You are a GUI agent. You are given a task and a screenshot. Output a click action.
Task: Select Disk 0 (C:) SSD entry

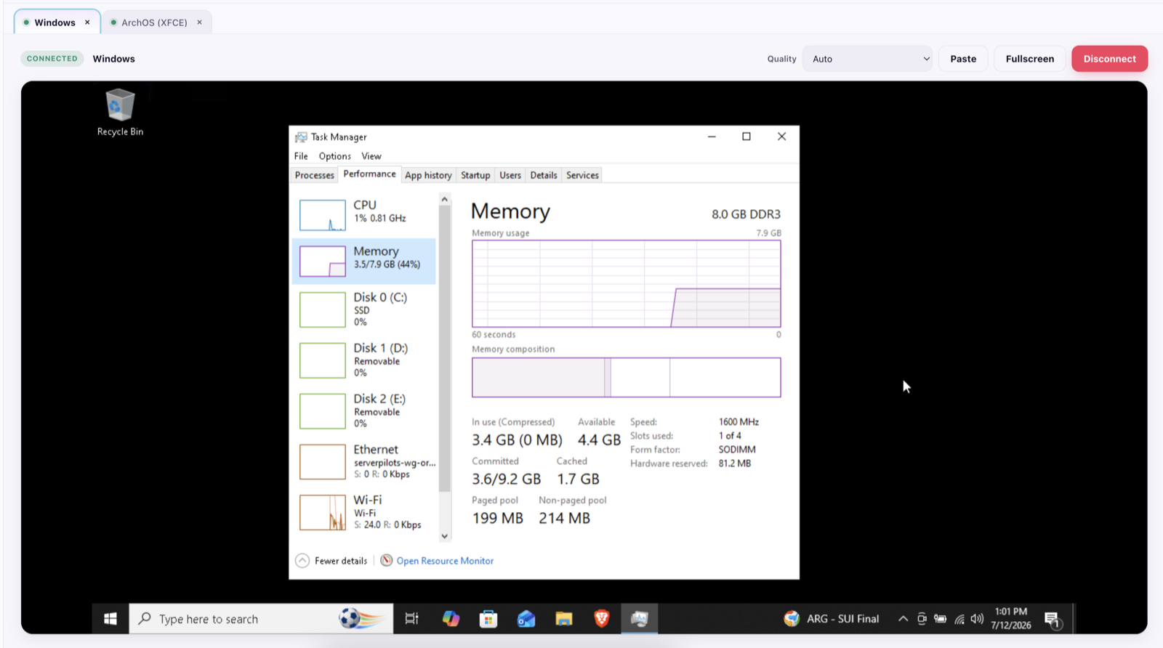364,309
